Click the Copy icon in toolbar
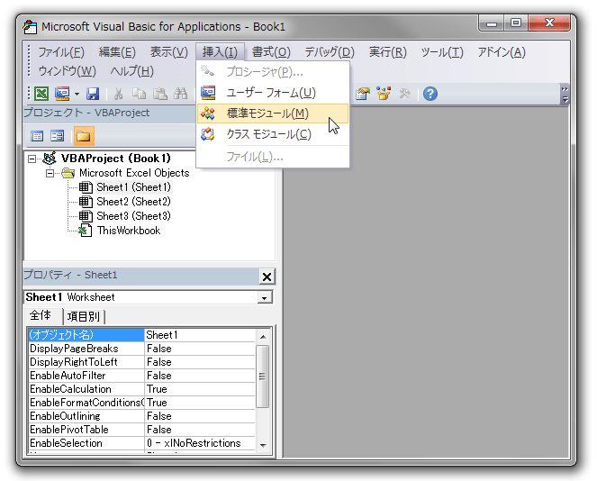 139,94
